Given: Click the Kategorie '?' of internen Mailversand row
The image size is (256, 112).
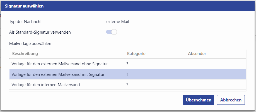Looking at the screenshot, I should (x=127, y=85).
